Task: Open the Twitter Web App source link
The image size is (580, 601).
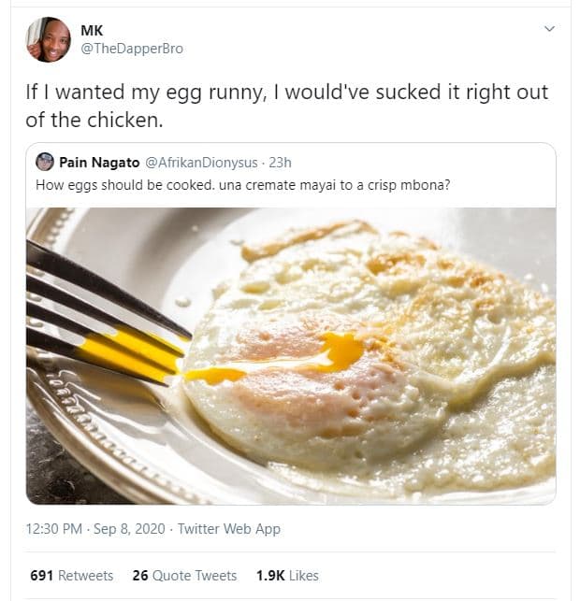Action: [x=229, y=529]
